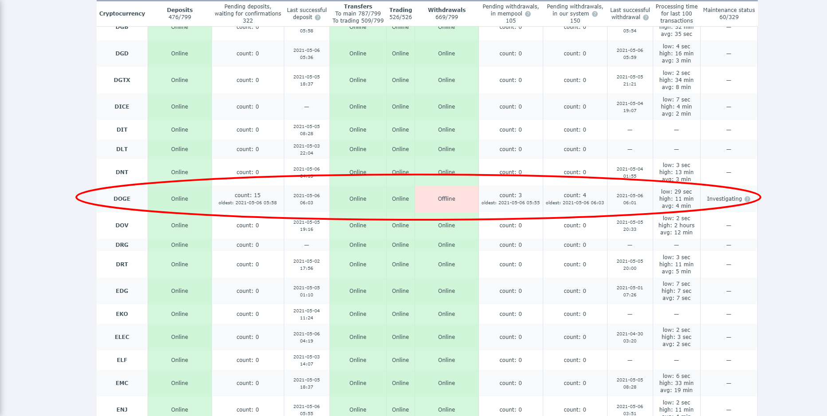Viewport: 827px width, 416px height.
Task: Select the EDG ticker name
Action: [122, 291]
